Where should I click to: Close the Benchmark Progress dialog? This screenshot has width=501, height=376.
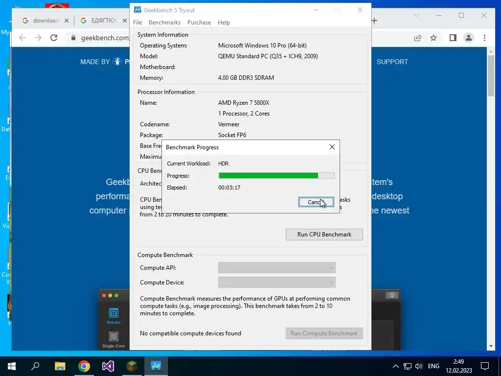[x=332, y=147]
